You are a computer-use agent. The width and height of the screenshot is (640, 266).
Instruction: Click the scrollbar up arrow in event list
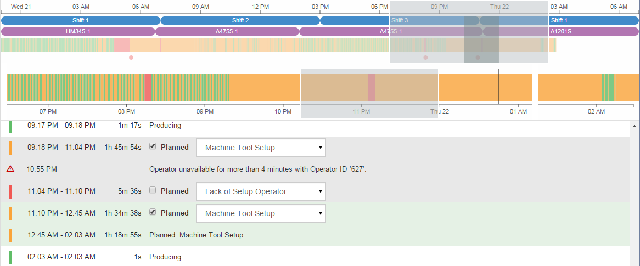[635, 126]
